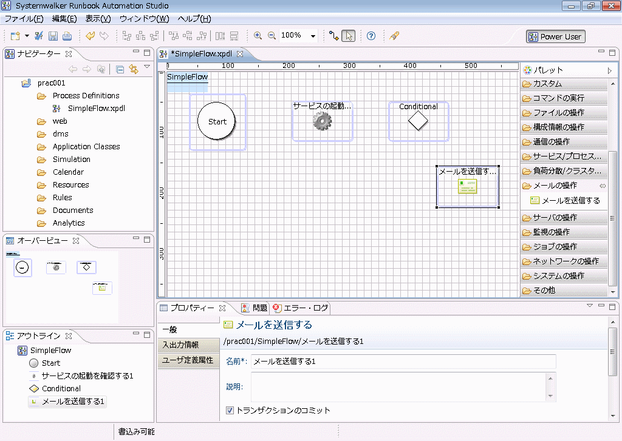Select the Conditional diamond node
Viewport: 622px width, 441px height.
tap(418, 121)
